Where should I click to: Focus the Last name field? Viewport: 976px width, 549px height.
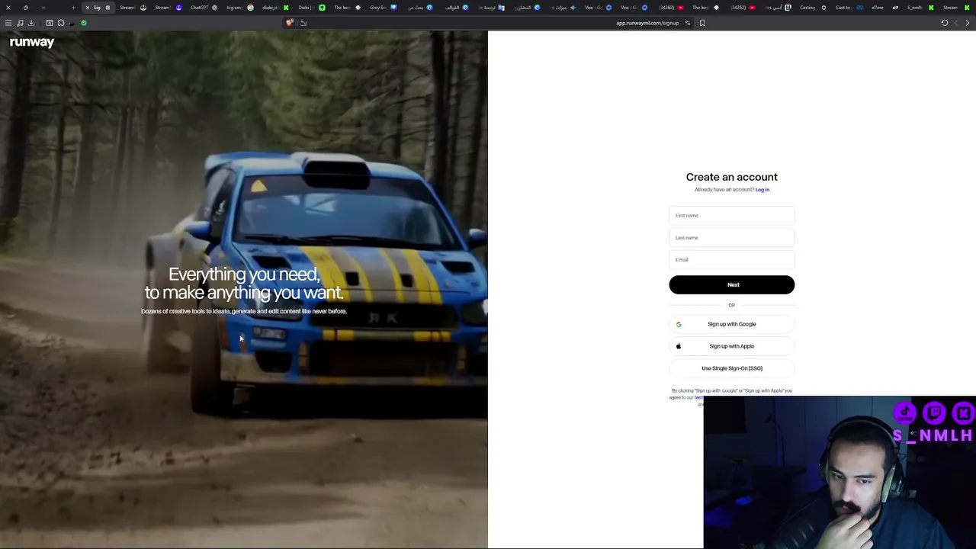[732, 238]
